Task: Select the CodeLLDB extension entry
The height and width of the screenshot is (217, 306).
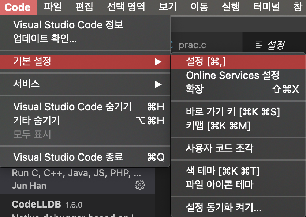Action: pos(78,206)
